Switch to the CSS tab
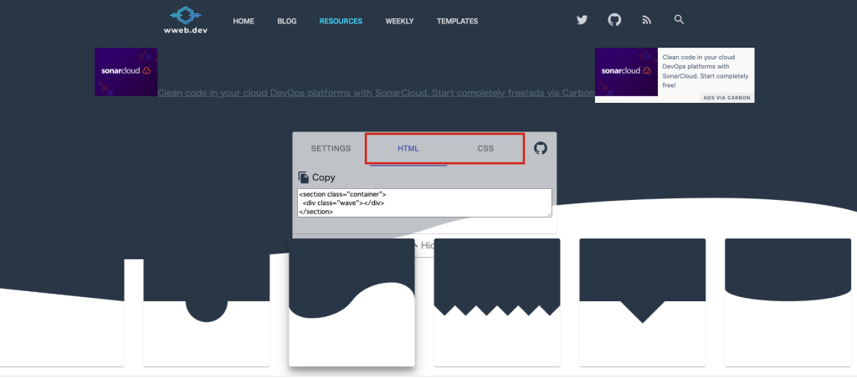 (485, 149)
